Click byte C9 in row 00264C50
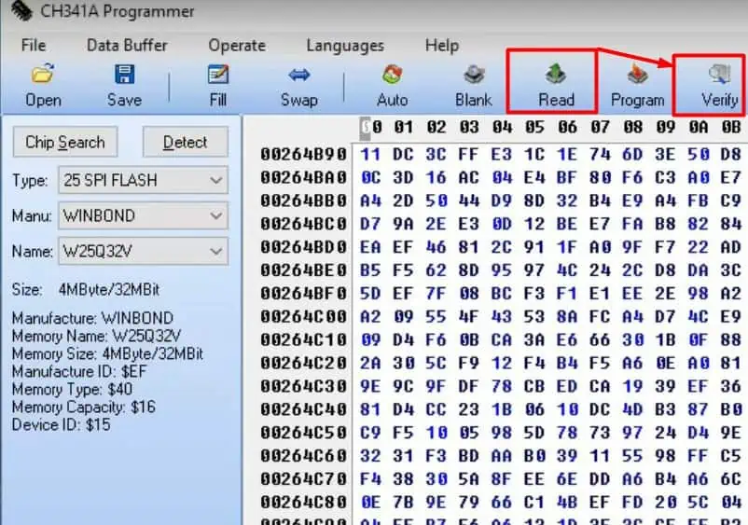 pos(370,433)
